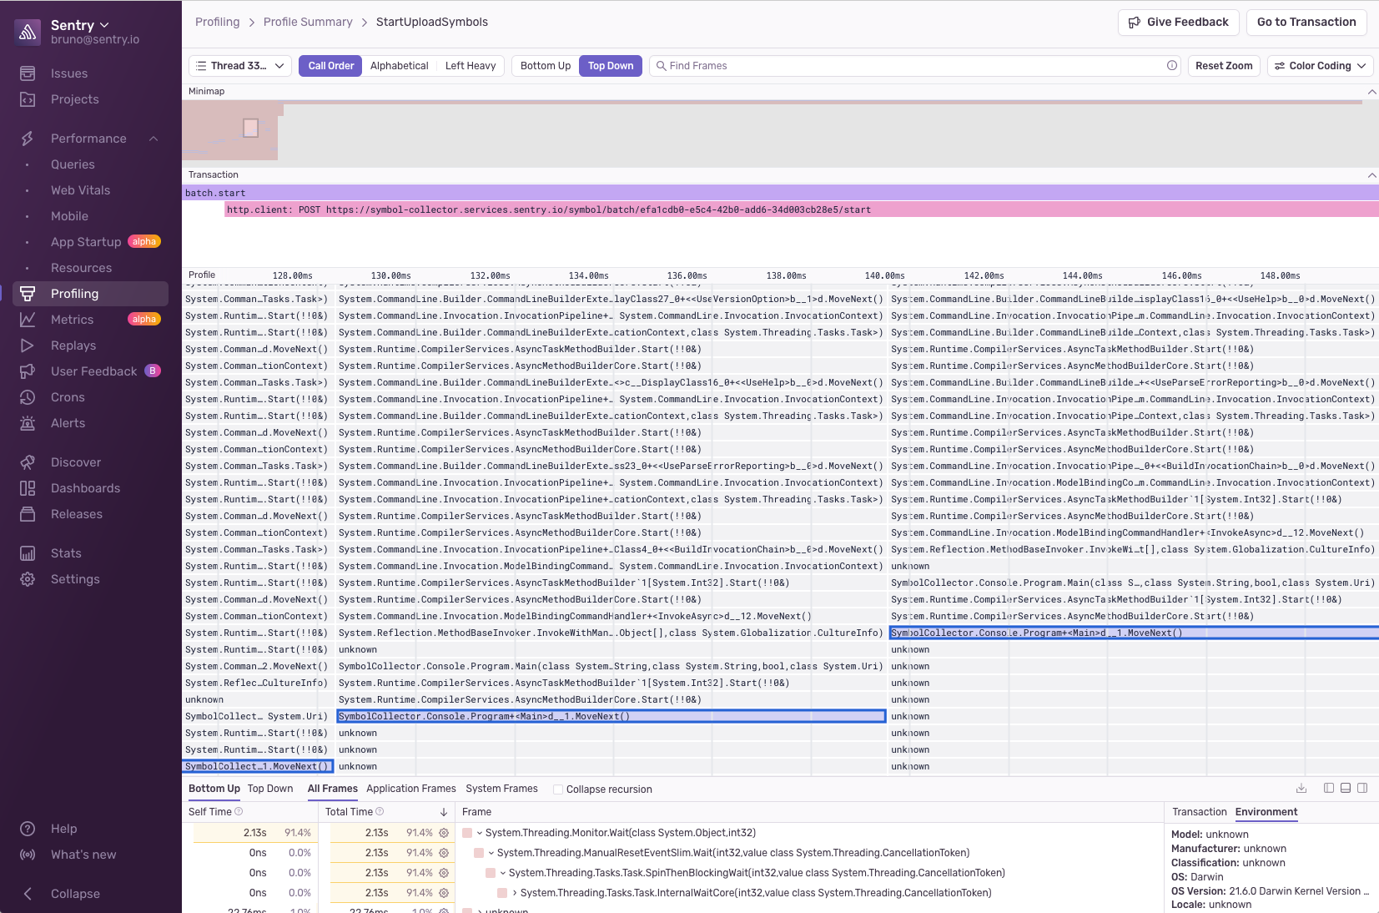Switch to right panel layout icon

(x=1362, y=789)
